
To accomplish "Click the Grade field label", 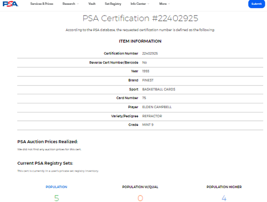I will point(133,125).
